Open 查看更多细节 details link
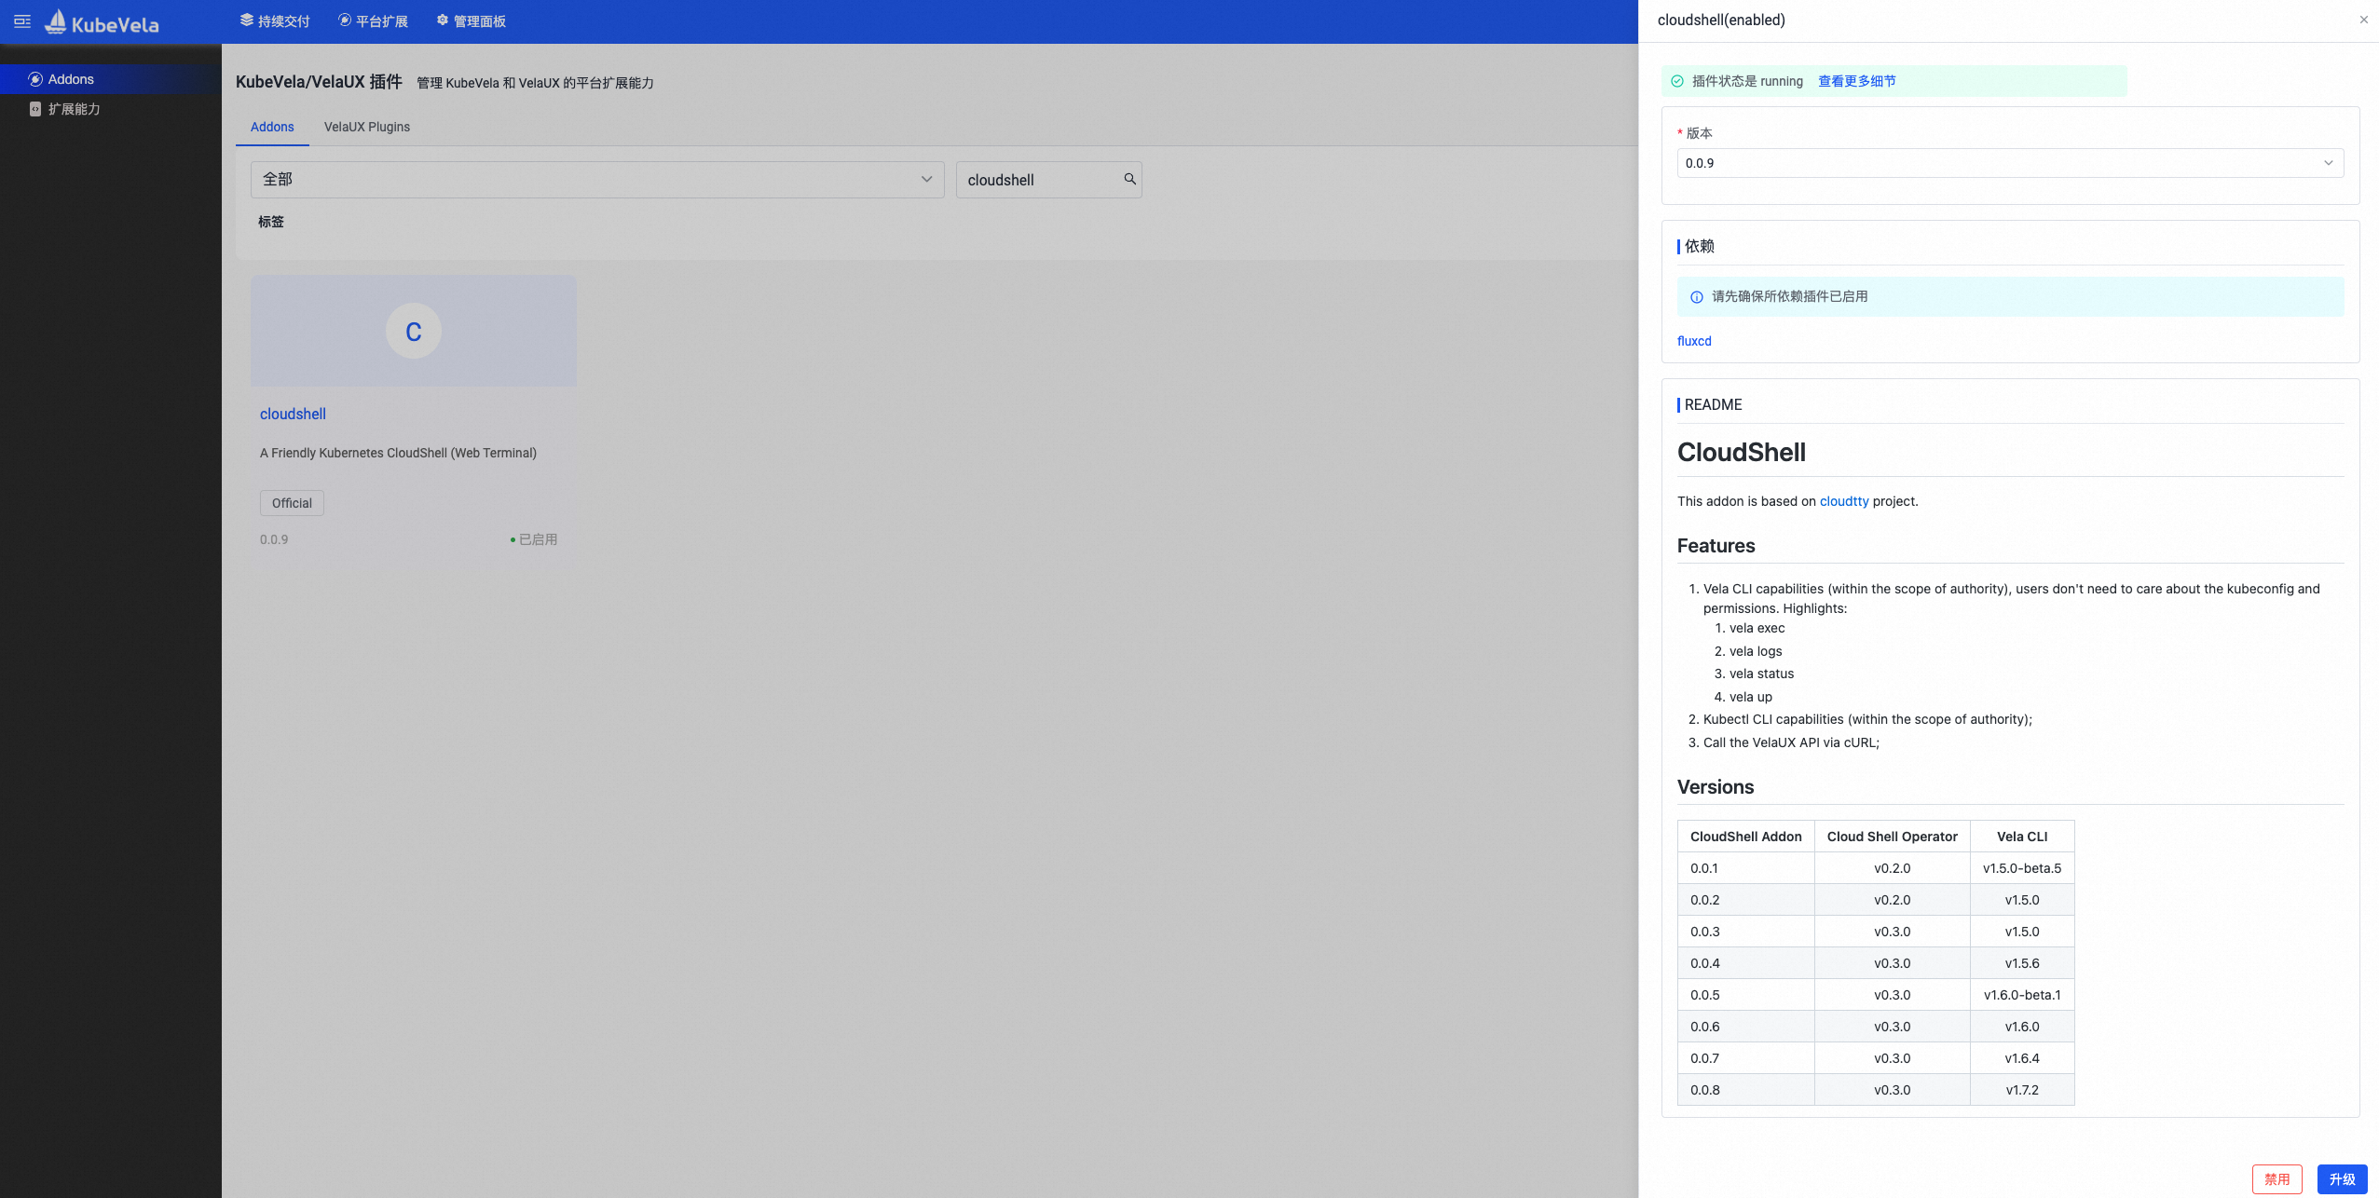The image size is (2379, 1198). [x=1856, y=81]
